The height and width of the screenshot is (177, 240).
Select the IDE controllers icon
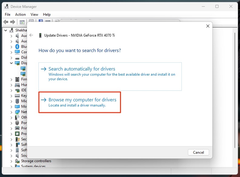(17, 90)
